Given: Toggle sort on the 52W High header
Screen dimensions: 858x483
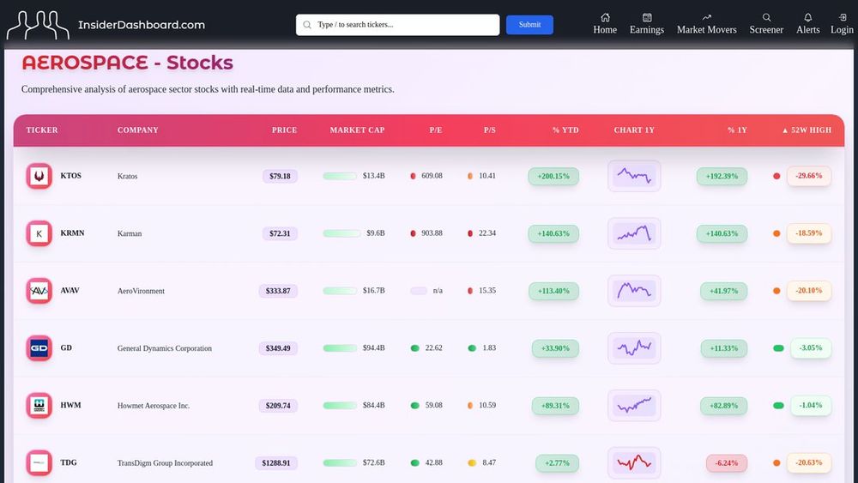Looking at the screenshot, I should click(807, 130).
